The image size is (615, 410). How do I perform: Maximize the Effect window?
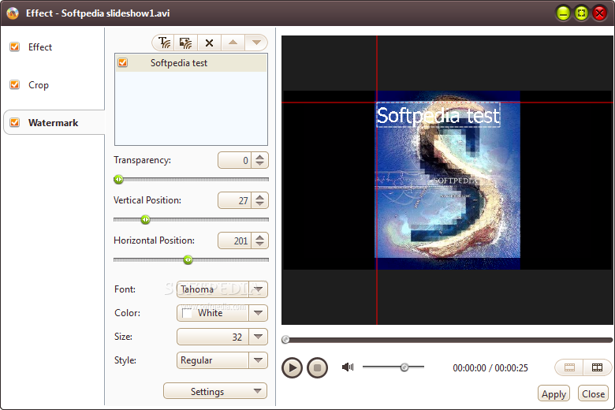click(581, 13)
